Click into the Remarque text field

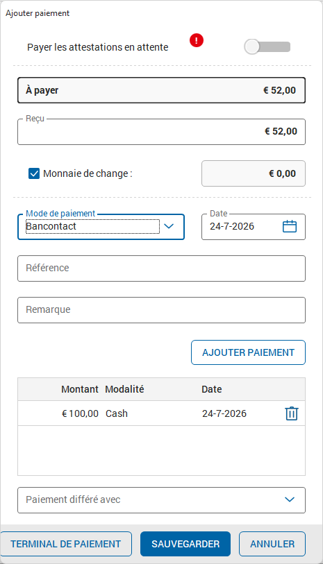tap(161, 310)
